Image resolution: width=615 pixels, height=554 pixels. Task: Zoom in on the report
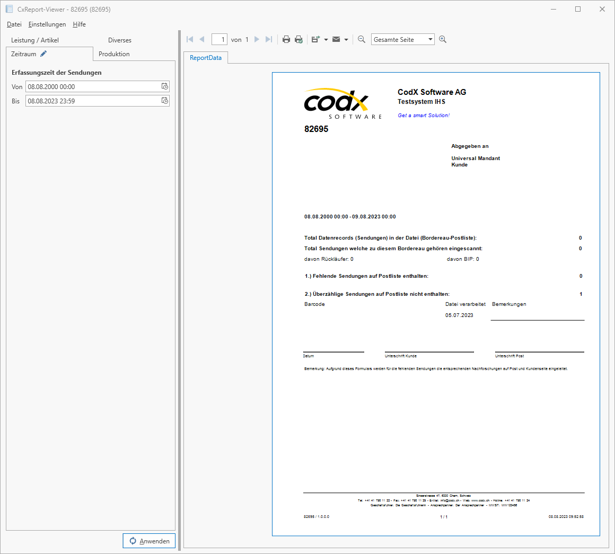(443, 39)
